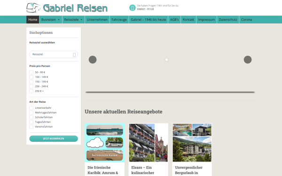Open the Unvergesslicher Bergurlaub title link
The height and width of the screenshot is (176, 282).
pos(188,170)
